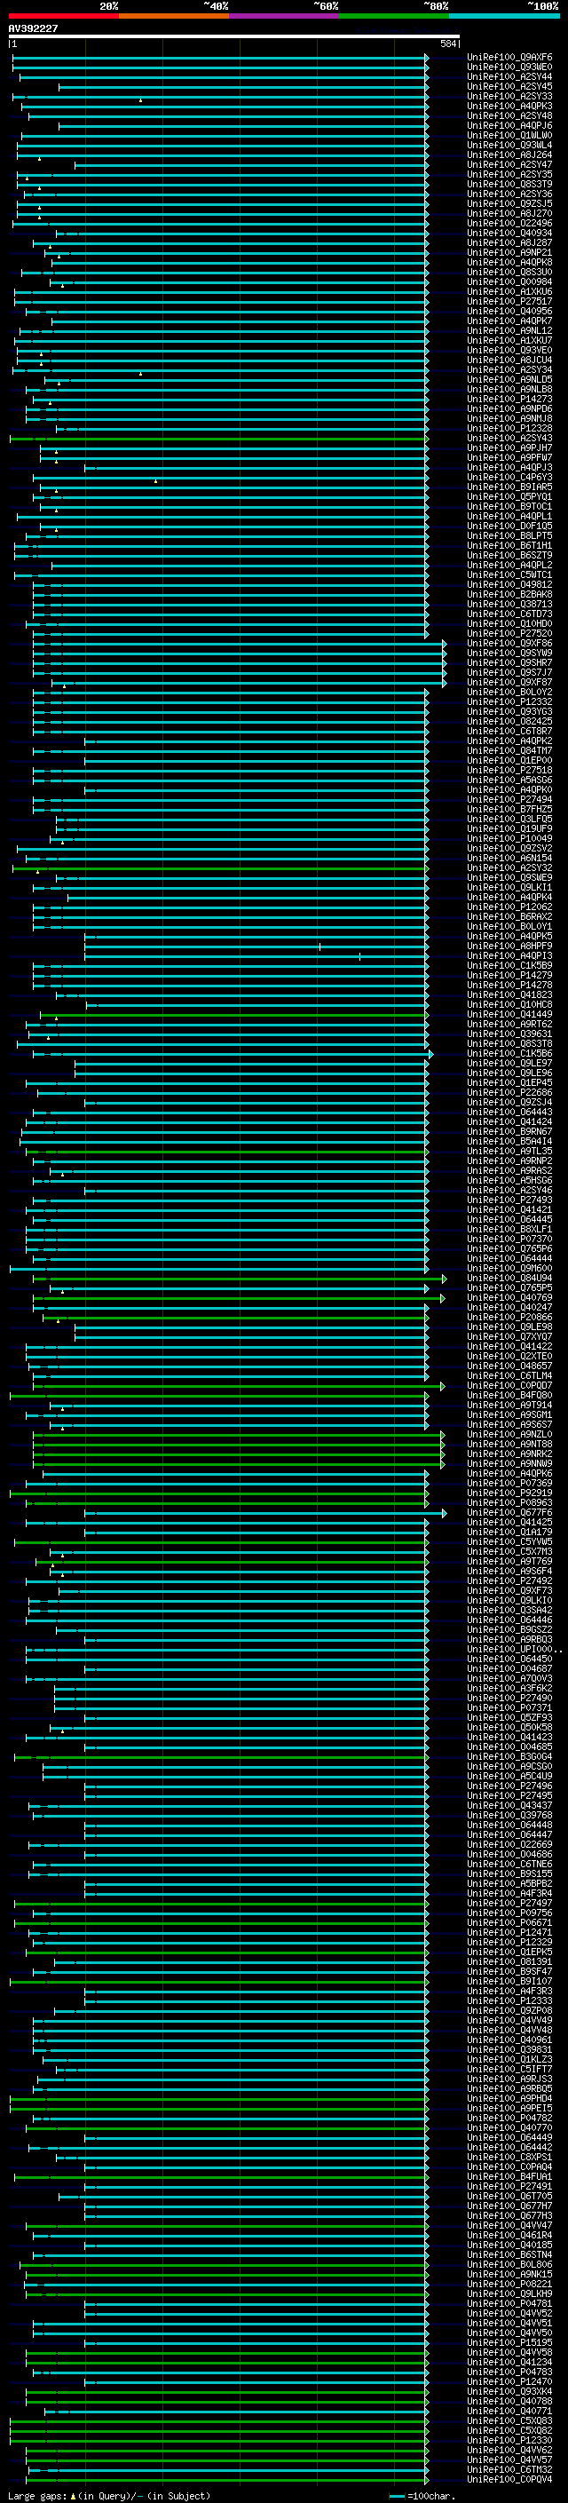Select label UniRef100_A8J270

coord(509,214)
